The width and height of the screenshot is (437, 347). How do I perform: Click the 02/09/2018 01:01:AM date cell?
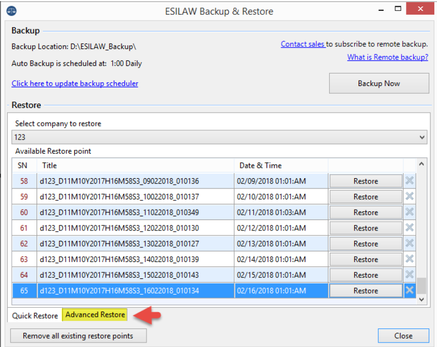coord(281,181)
